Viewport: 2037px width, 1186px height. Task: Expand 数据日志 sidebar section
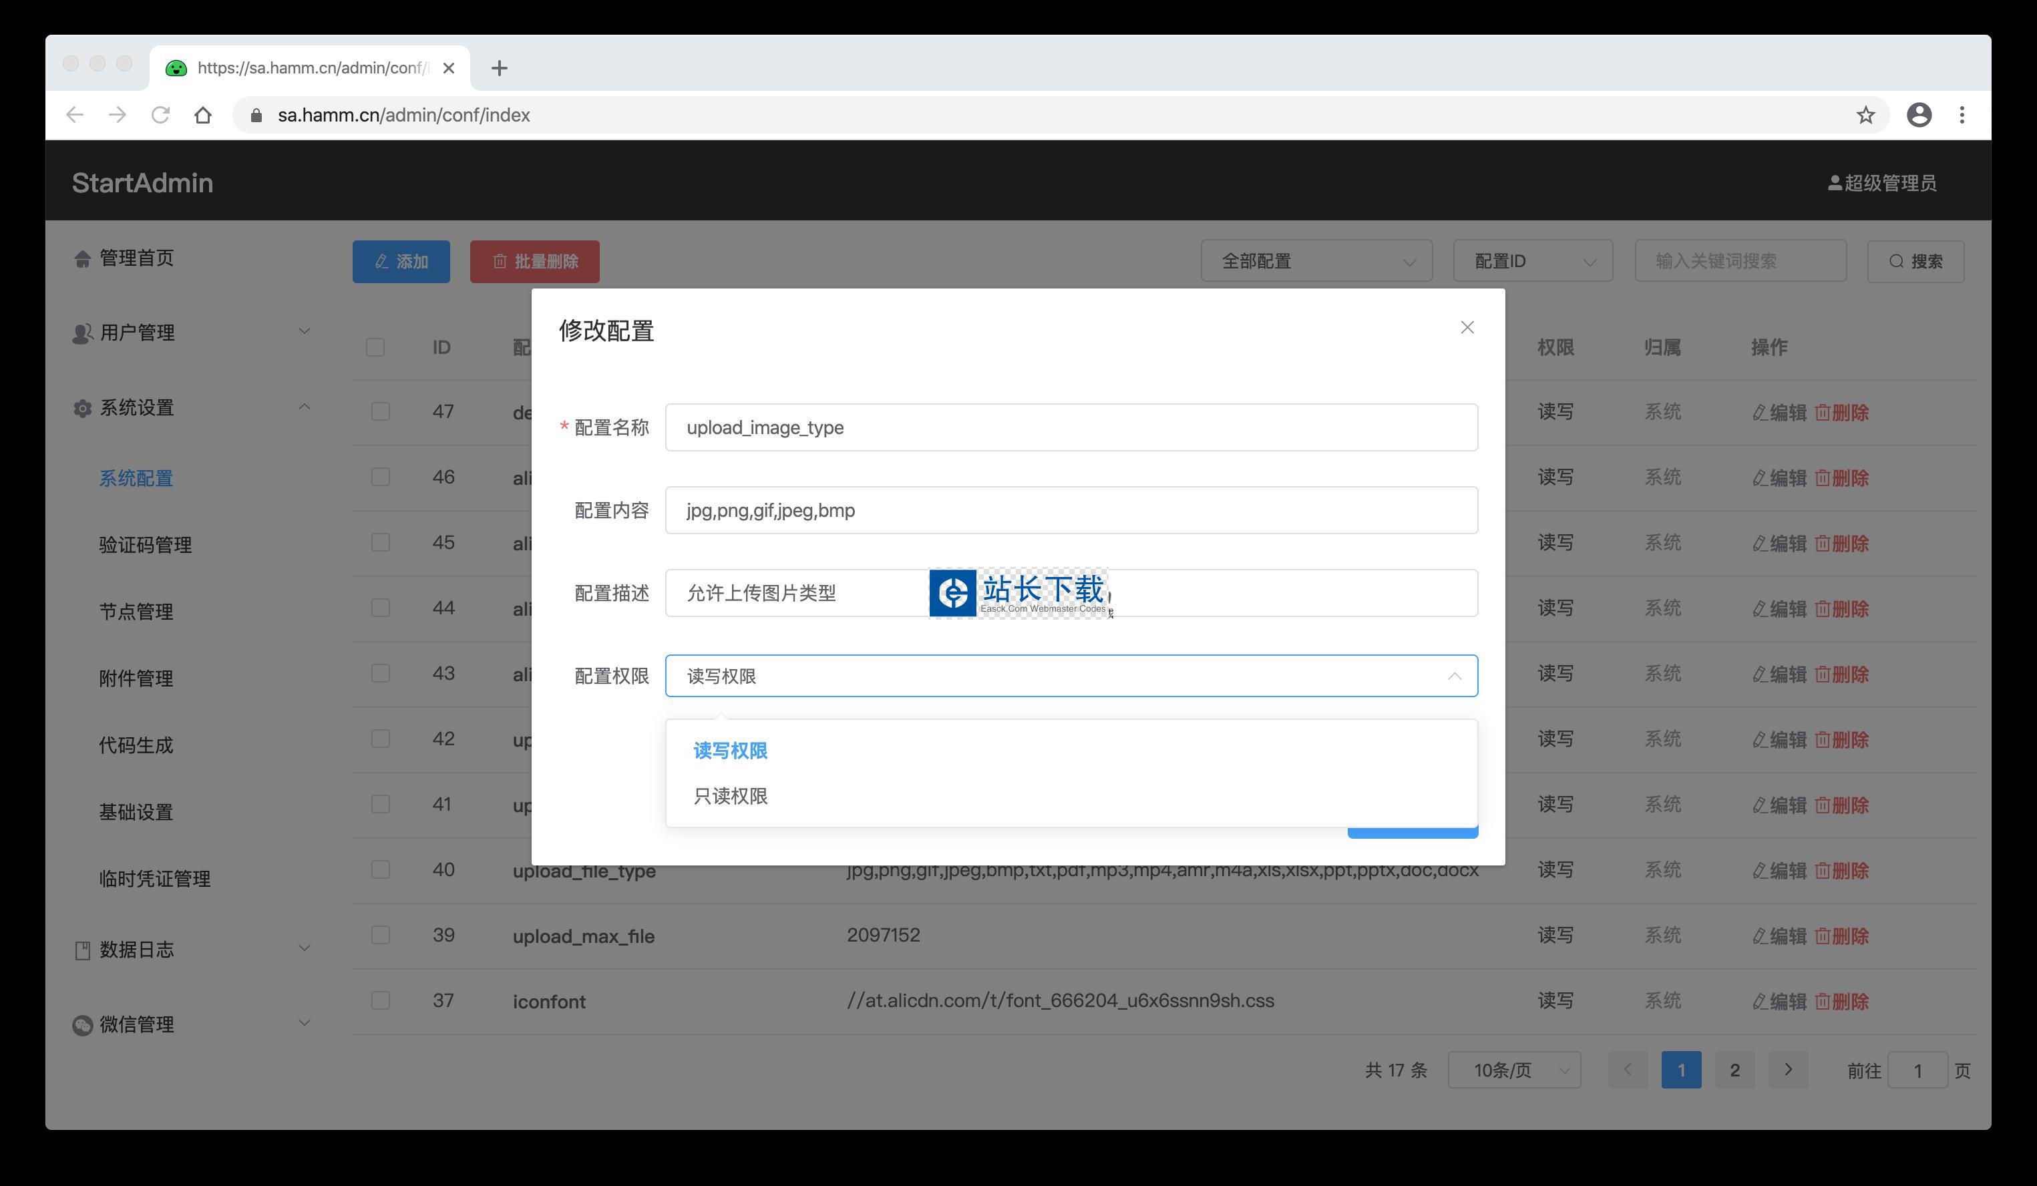tap(192, 949)
